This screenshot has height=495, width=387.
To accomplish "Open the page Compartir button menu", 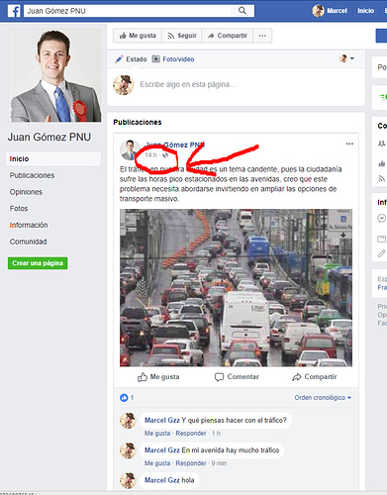I will (x=228, y=36).
